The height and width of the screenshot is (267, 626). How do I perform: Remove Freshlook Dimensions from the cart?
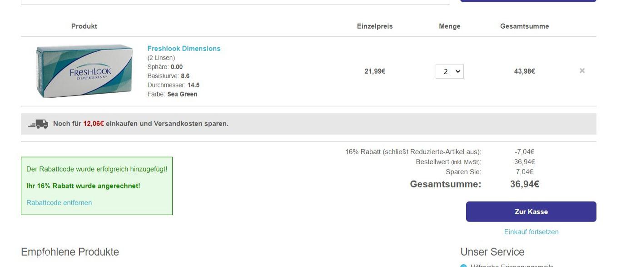click(582, 71)
